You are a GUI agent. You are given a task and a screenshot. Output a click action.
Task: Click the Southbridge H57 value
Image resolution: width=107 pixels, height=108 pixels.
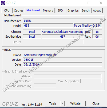pos(63,37)
